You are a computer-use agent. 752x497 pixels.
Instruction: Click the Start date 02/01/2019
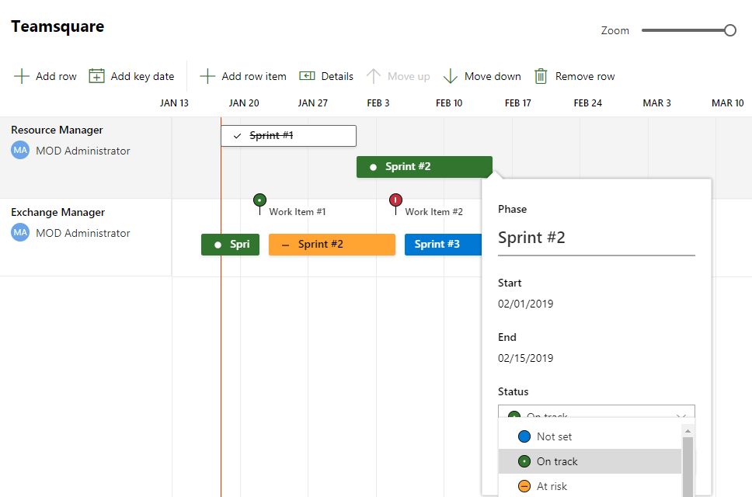pyautogui.click(x=526, y=304)
